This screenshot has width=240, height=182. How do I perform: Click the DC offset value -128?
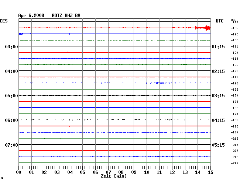(234, 90)
